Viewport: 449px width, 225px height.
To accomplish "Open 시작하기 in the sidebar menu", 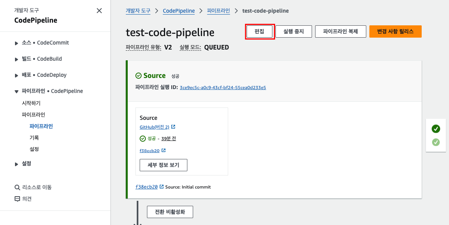I will (31, 103).
